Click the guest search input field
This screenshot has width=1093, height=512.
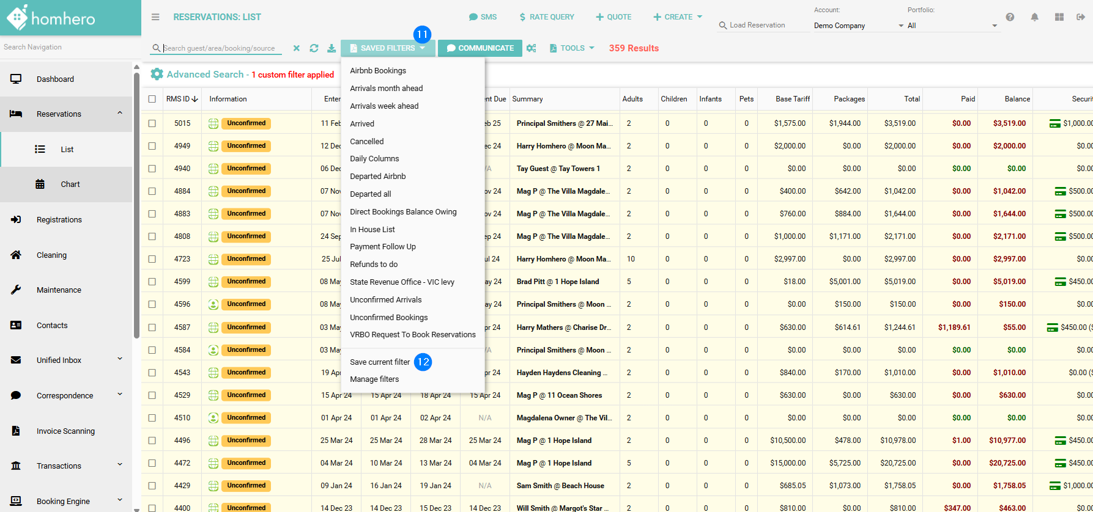[x=220, y=48]
